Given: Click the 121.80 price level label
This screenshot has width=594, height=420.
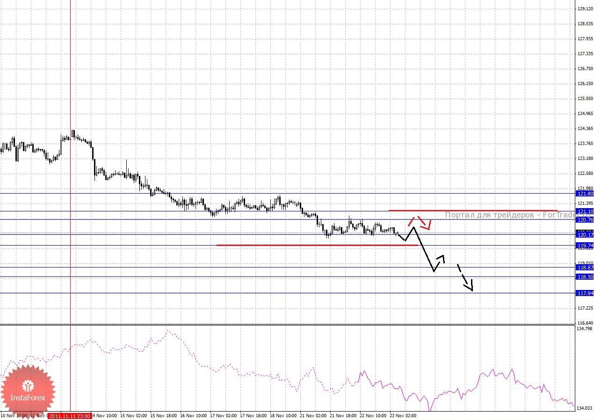Looking at the screenshot, I should pos(585,194).
